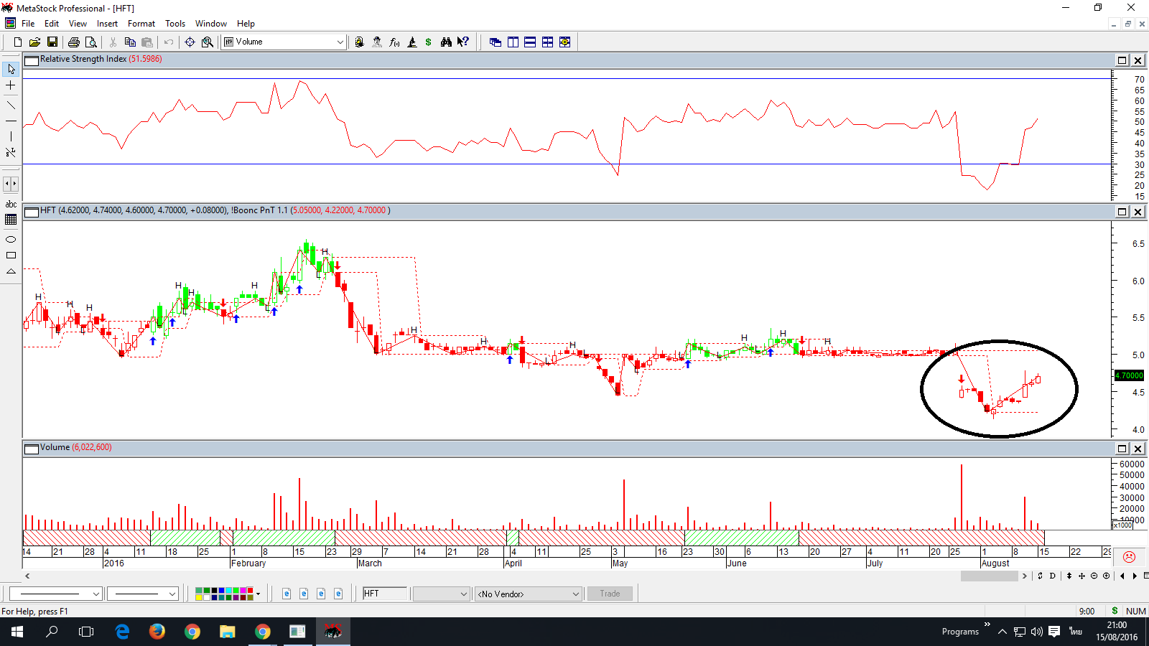Click the Copy icon in toolbar
The height and width of the screenshot is (646, 1149).
click(130, 42)
